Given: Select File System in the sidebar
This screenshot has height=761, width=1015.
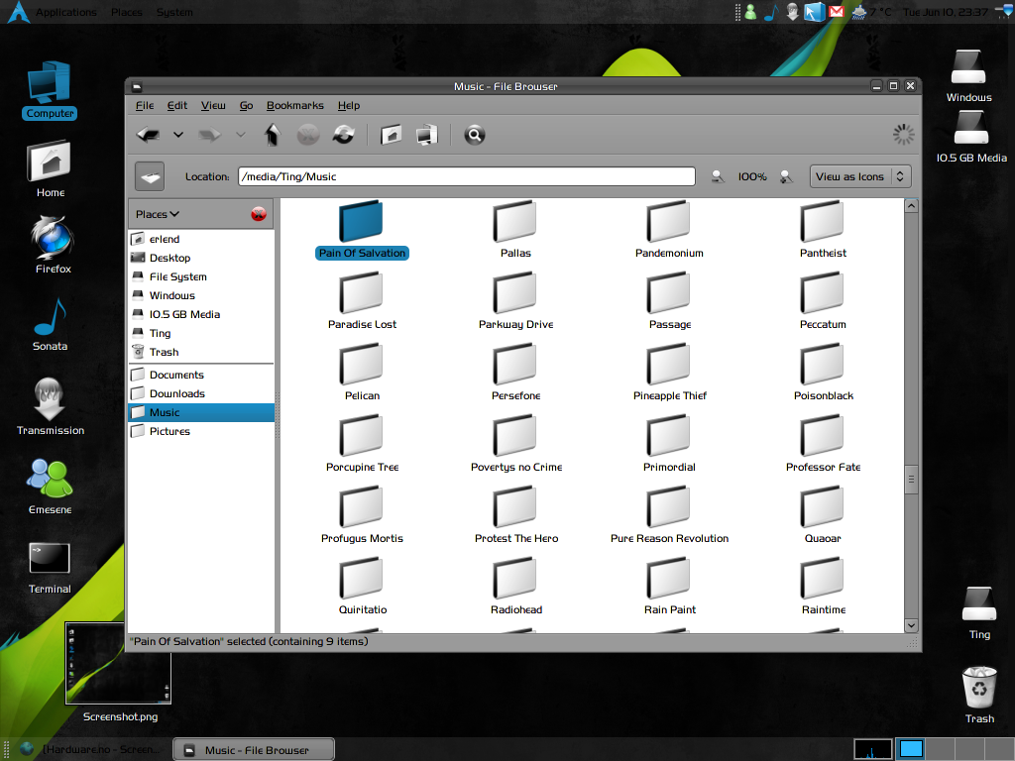Looking at the screenshot, I should [201, 276].
